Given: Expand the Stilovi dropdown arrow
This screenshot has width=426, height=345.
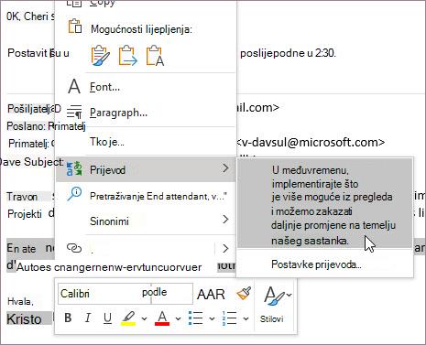Looking at the screenshot, I should pos(289,295).
